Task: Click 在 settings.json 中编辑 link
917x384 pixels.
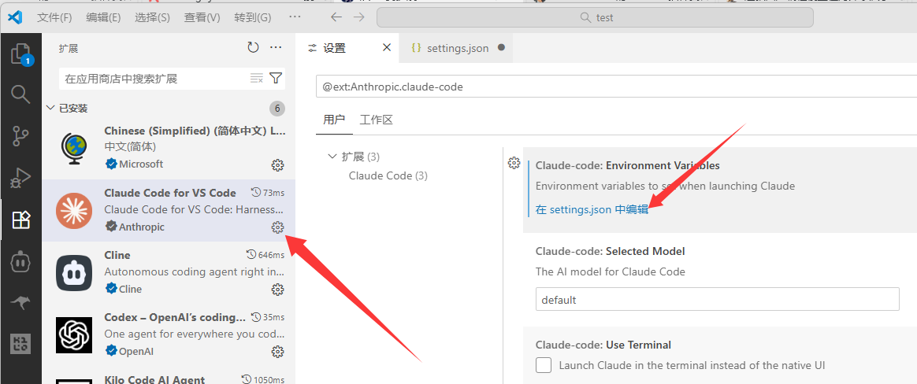Action: click(592, 210)
